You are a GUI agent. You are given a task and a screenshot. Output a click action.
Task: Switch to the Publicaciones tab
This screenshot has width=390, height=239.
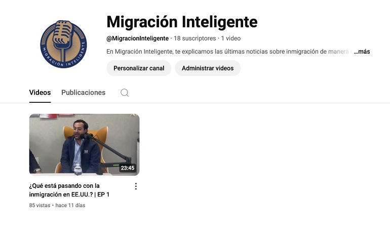(x=84, y=93)
